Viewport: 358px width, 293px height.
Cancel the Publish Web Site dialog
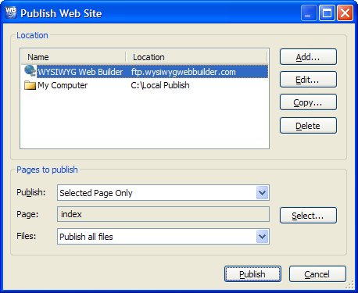point(317,274)
